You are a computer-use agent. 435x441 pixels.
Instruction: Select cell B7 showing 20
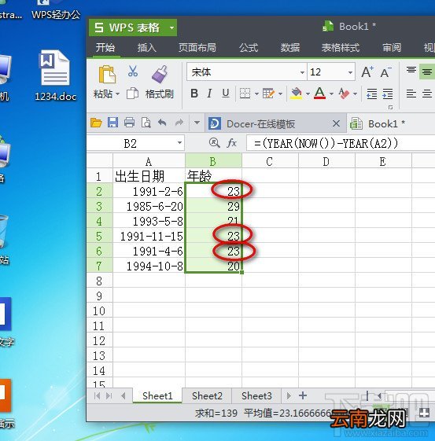tap(213, 266)
